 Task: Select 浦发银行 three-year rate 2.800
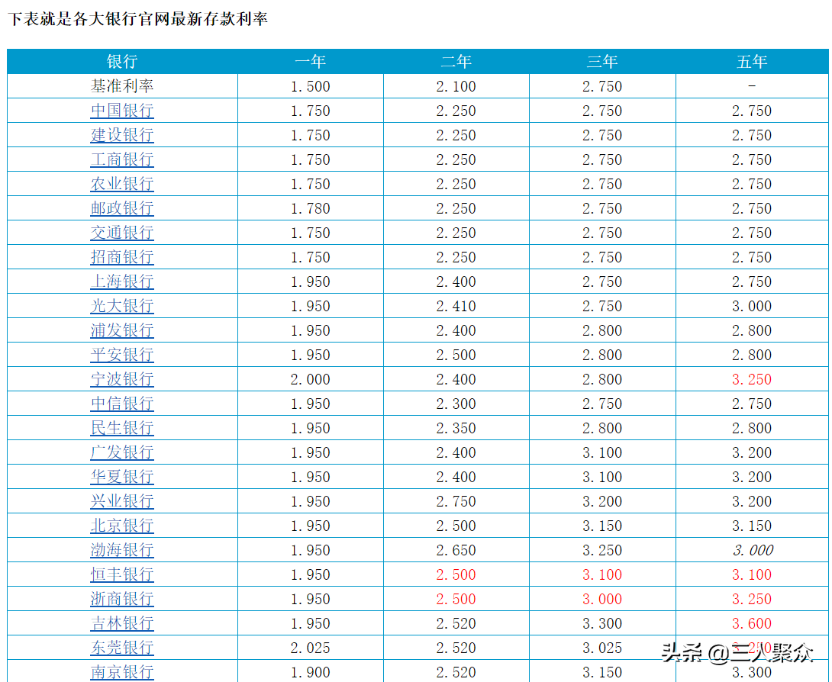(602, 330)
